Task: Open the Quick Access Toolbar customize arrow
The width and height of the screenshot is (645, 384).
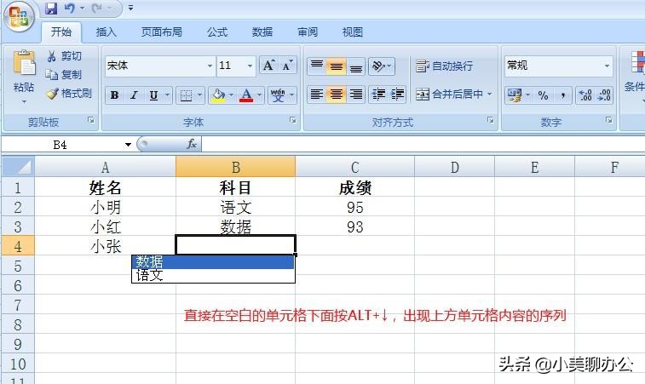Action: 130,8
